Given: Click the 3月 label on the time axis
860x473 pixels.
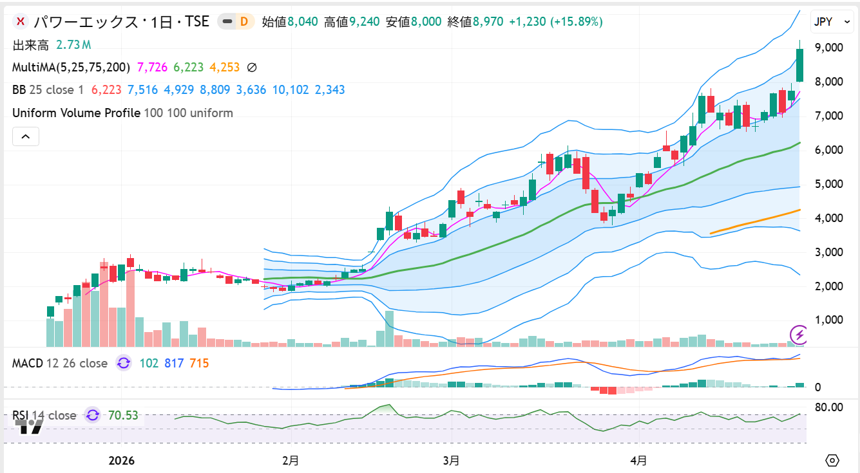Looking at the screenshot, I should click(x=452, y=461).
